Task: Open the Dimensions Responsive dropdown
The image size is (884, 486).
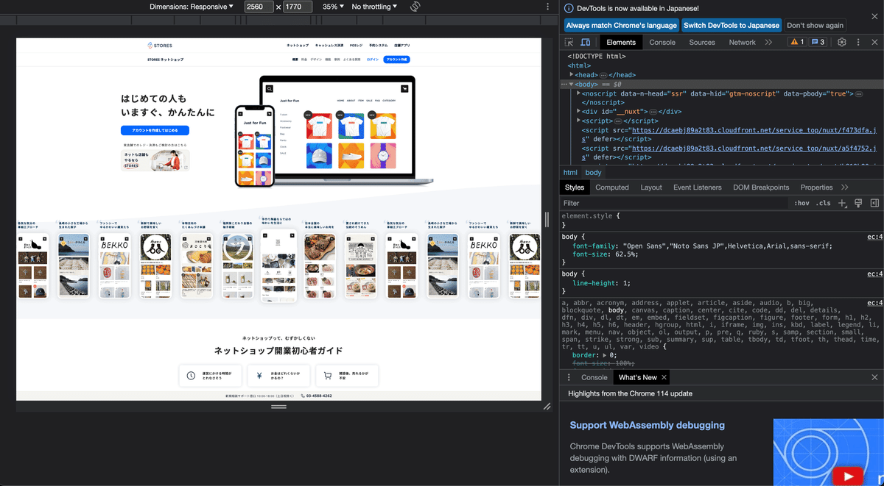Action: point(191,7)
